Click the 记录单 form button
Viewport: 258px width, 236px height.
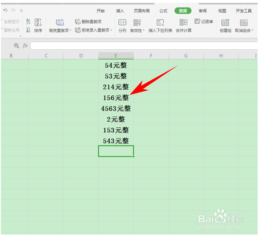pyautogui.click(x=204, y=21)
